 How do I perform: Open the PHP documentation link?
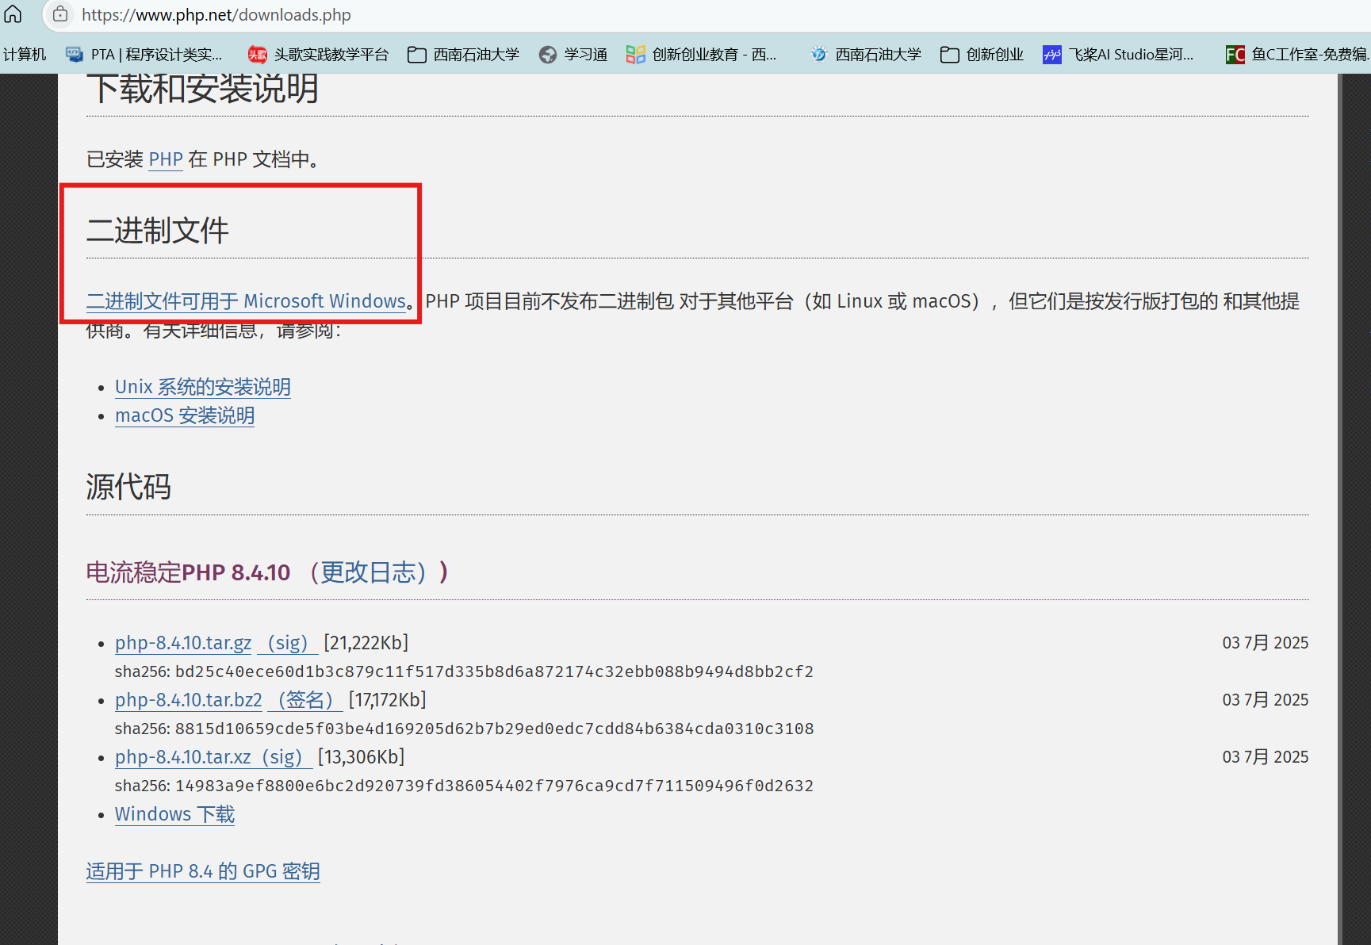coord(165,159)
